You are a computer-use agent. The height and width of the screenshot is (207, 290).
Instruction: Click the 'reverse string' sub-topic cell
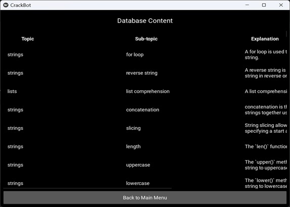pyautogui.click(x=141, y=73)
